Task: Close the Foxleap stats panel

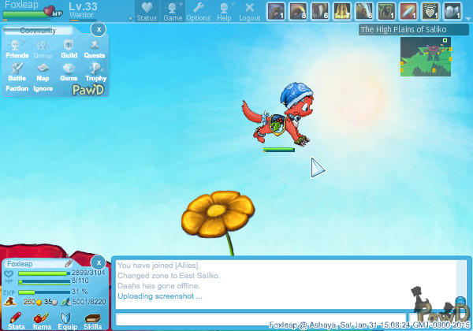Action: click(x=98, y=262)
